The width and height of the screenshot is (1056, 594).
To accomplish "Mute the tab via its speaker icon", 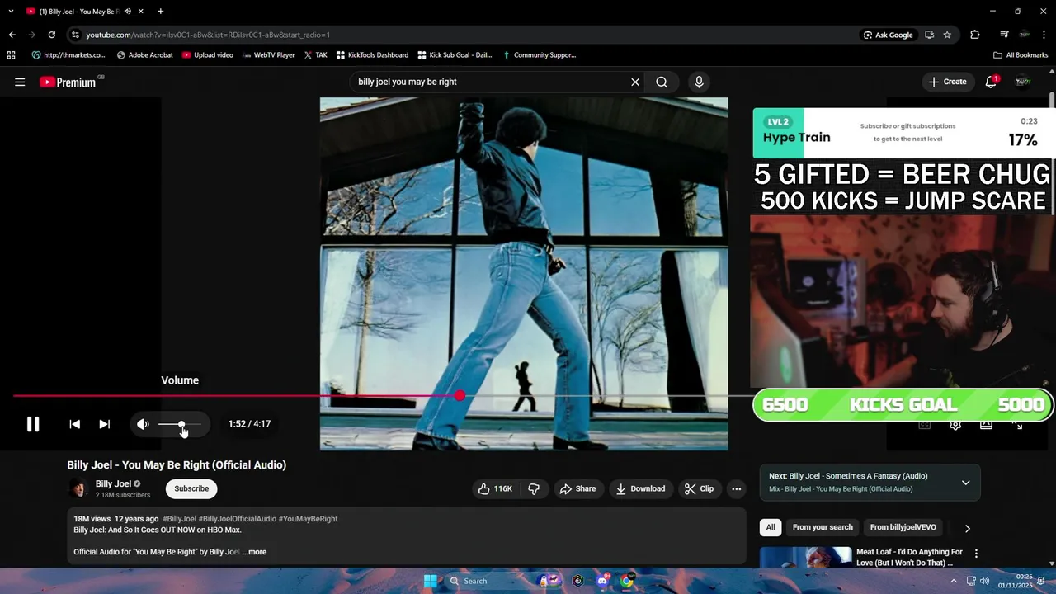I will point(128,12).
